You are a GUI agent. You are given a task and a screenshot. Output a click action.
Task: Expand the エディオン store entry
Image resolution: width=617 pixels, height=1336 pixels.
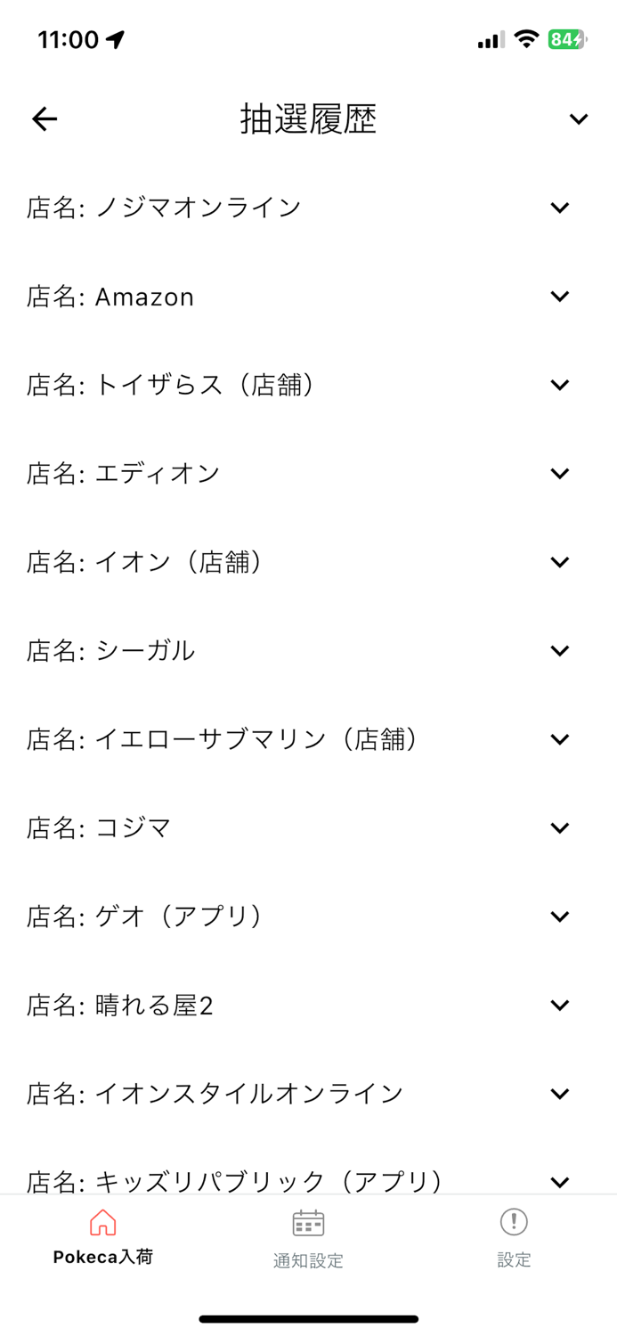click(559, 473)
